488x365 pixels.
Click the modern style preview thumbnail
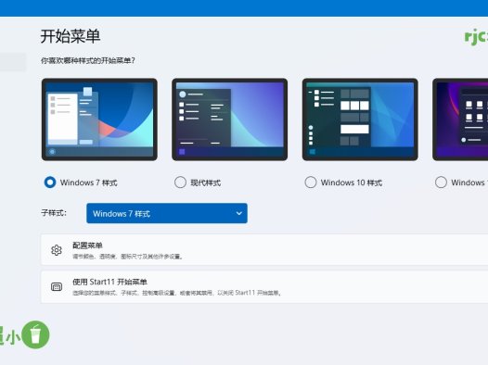pos(230,120)
